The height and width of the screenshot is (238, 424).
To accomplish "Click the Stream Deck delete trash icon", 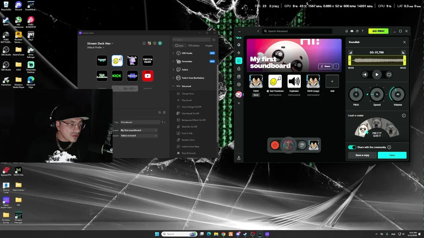I will (x=164, y=112).
